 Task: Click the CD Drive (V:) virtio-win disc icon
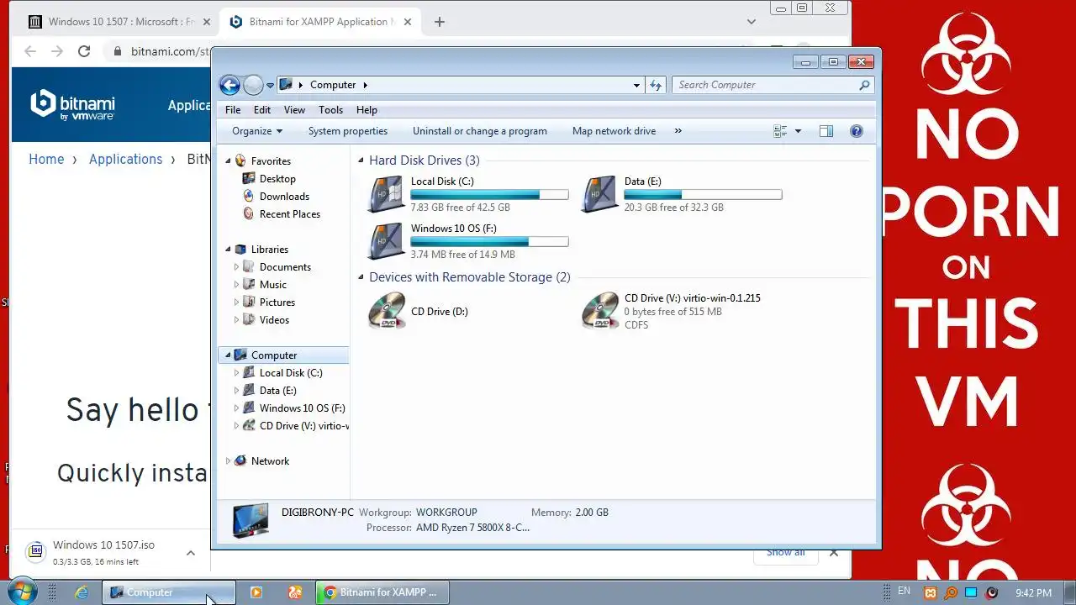pyautogui.click(x=600, y=311)
